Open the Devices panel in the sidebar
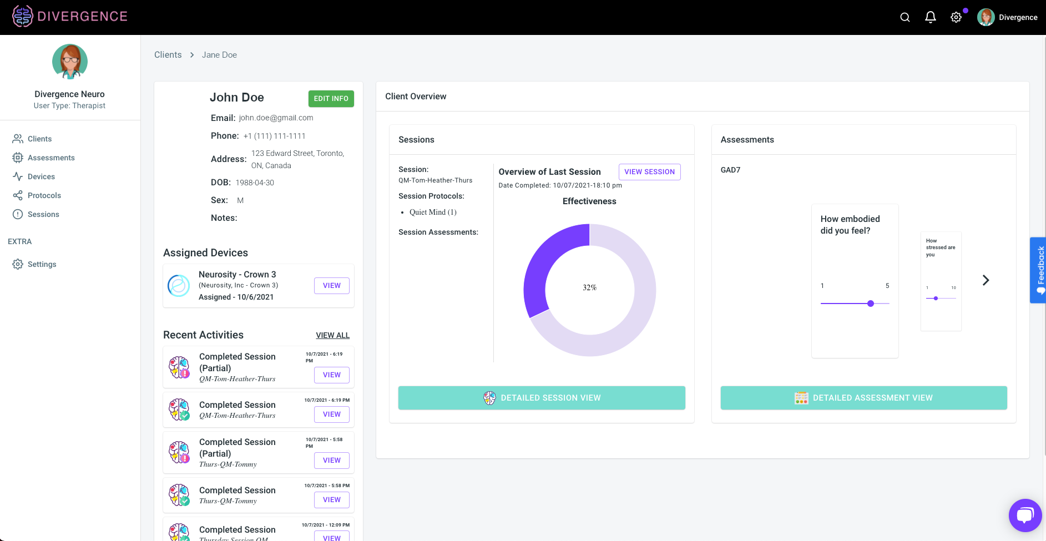1046x541 pixels. 18,176
